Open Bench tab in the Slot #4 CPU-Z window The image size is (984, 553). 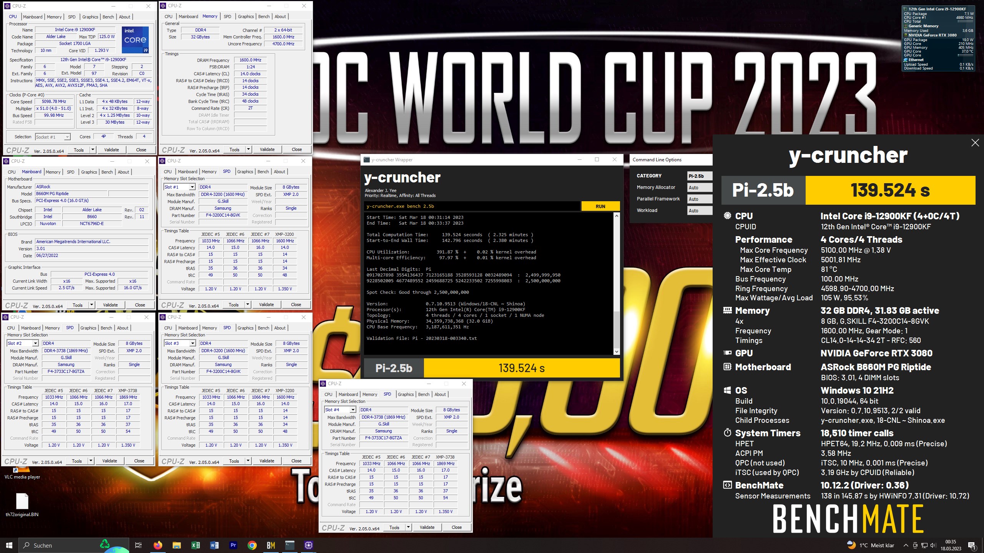[424, 394]
